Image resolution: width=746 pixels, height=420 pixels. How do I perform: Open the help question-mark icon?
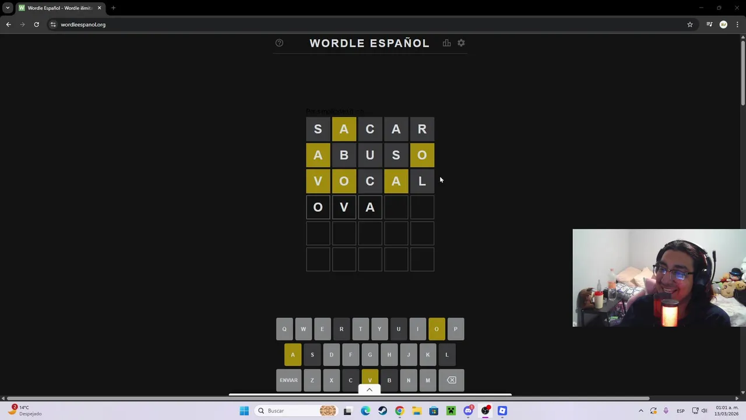(x=279, y=43)
